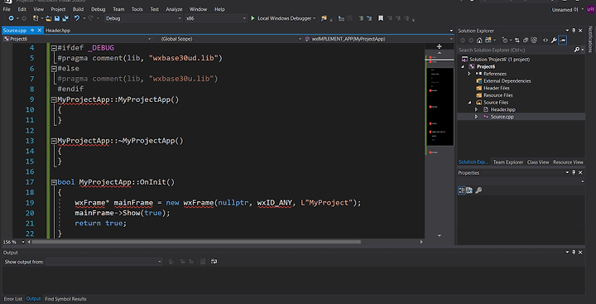This screenshot has width=596, height=304.
Task: Switch to the Resource View tab
Action: [x=568, y=162]
